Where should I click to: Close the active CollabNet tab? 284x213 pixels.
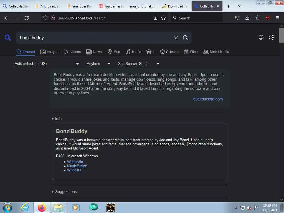pos(218,6)
